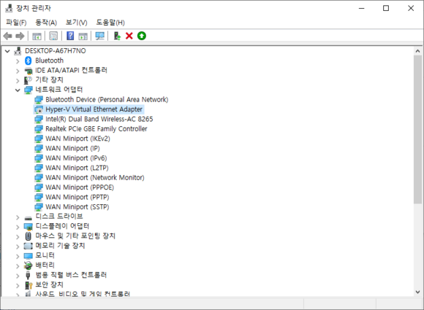Click the Back arrow toolbar button
This screenshot has width=424, height=310.
[7, 36]
